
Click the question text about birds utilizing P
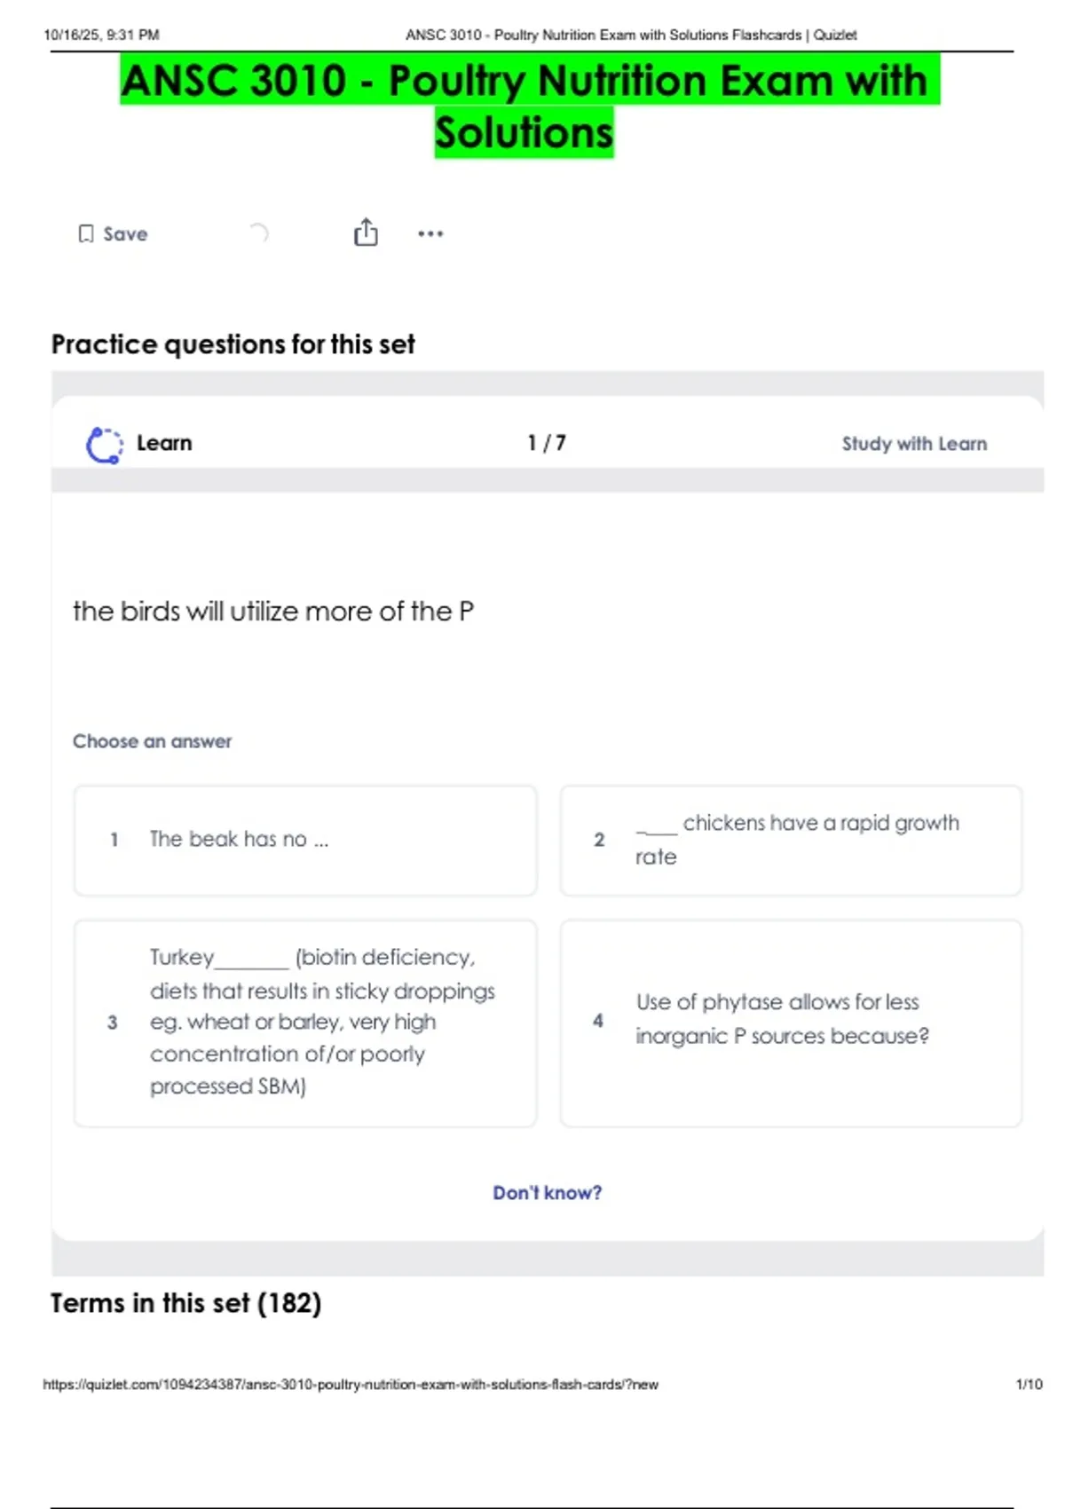pos(273,612)
